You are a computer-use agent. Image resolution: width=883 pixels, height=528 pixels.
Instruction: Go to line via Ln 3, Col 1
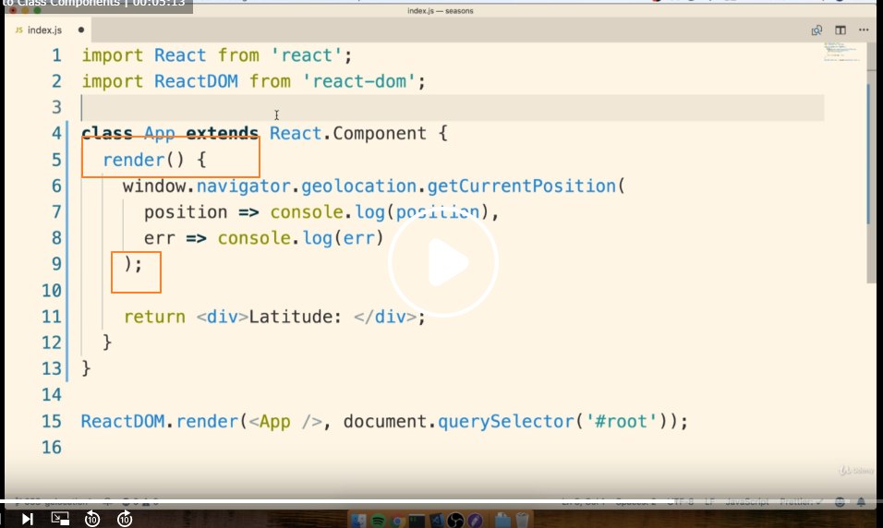[x=584, y=501]
